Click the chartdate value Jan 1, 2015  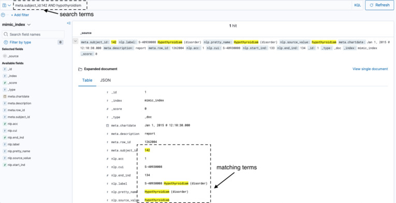[x=167, y=125]
